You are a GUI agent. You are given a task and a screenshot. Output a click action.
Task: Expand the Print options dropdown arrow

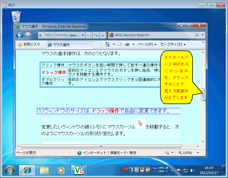point(134,45)
